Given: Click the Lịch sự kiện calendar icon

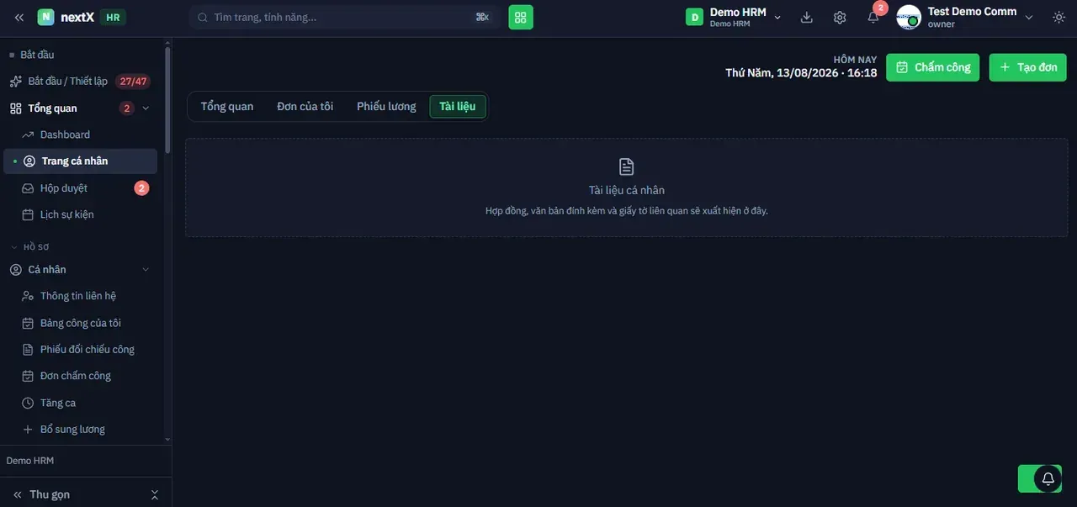Looking at the screenshot, I should point(29,214).
